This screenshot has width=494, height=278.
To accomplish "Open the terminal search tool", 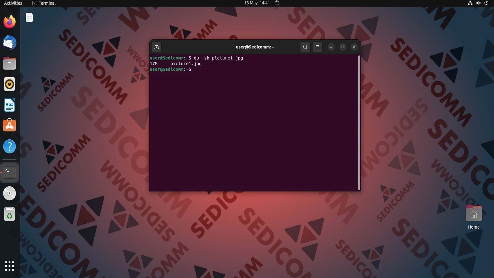I will (305, 47).
